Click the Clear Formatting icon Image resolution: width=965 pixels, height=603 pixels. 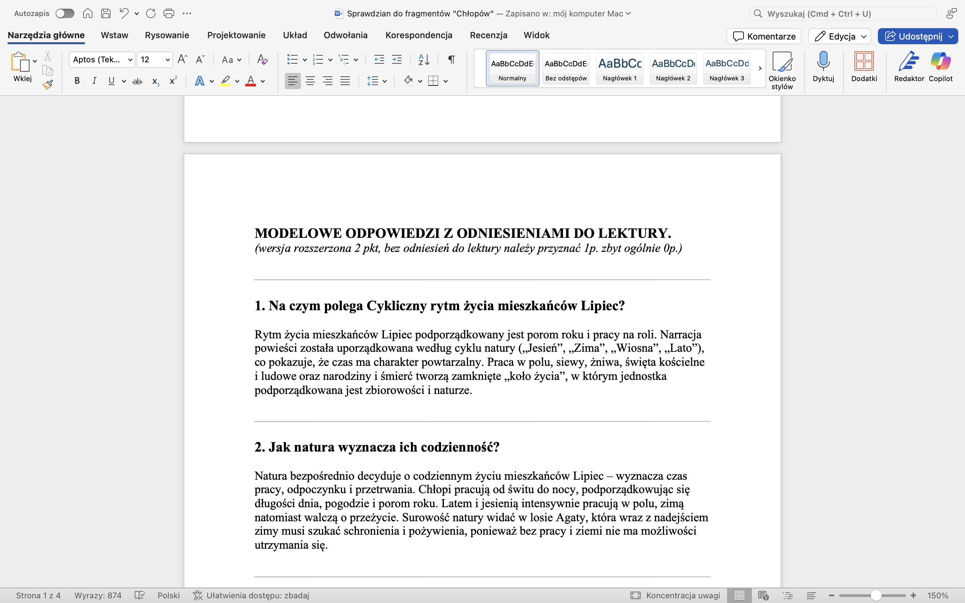coord(262,60)
